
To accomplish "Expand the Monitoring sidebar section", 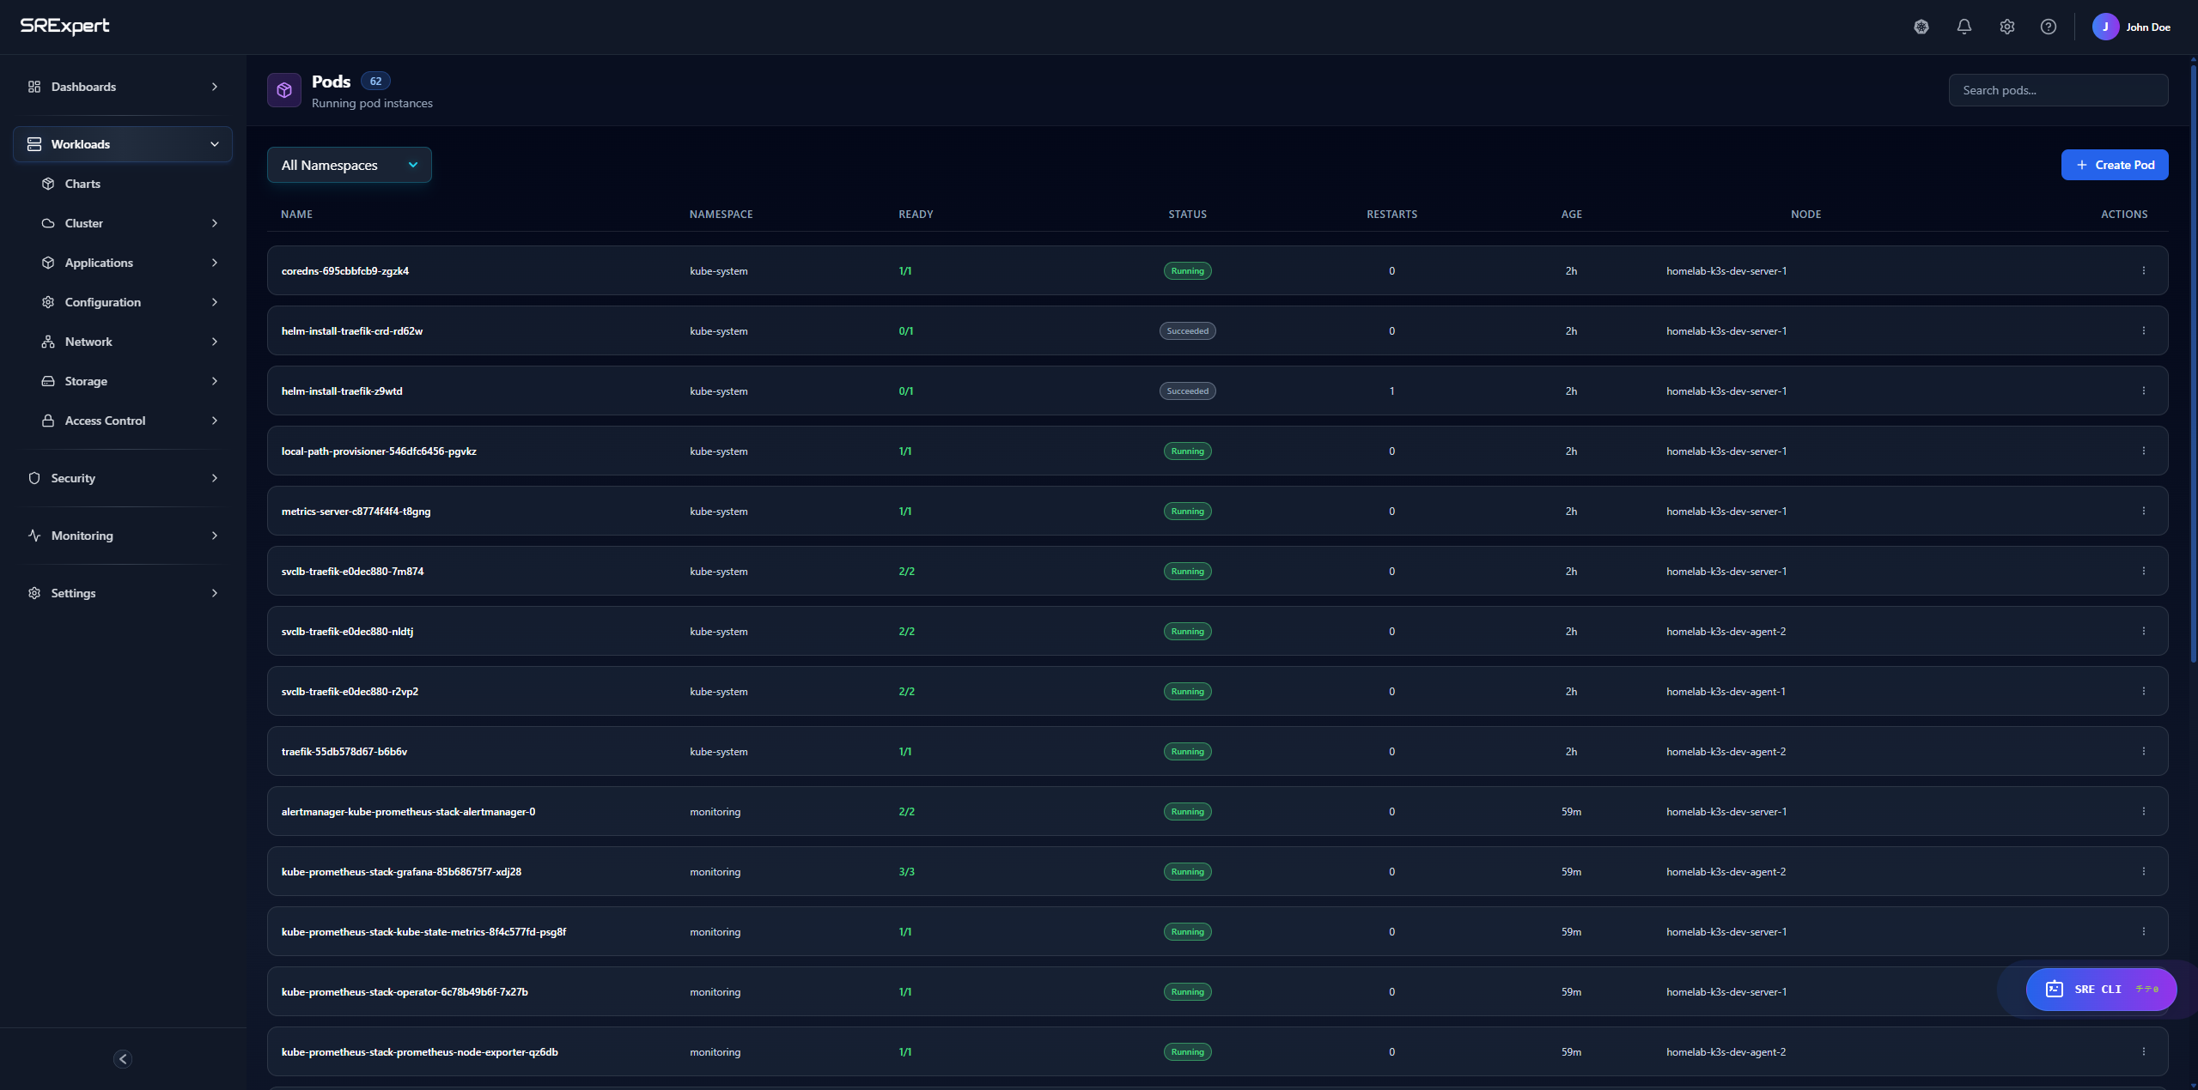I will (123, 536).
